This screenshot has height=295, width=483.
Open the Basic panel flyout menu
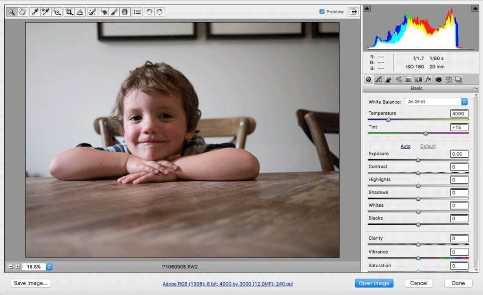pos(475,88)
